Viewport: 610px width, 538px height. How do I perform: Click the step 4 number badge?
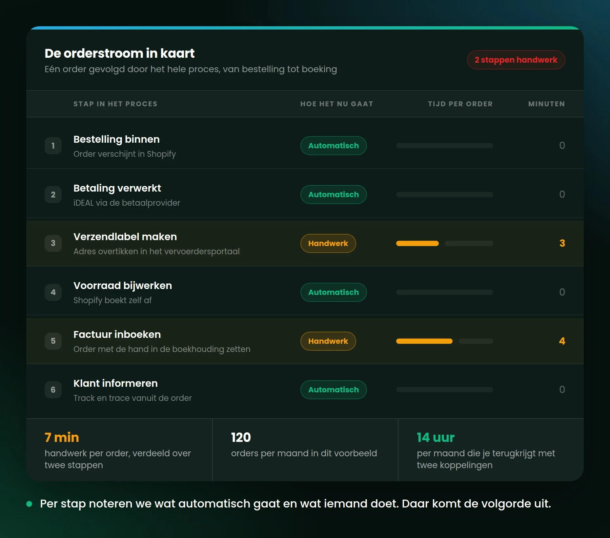(x=53, y=292)
